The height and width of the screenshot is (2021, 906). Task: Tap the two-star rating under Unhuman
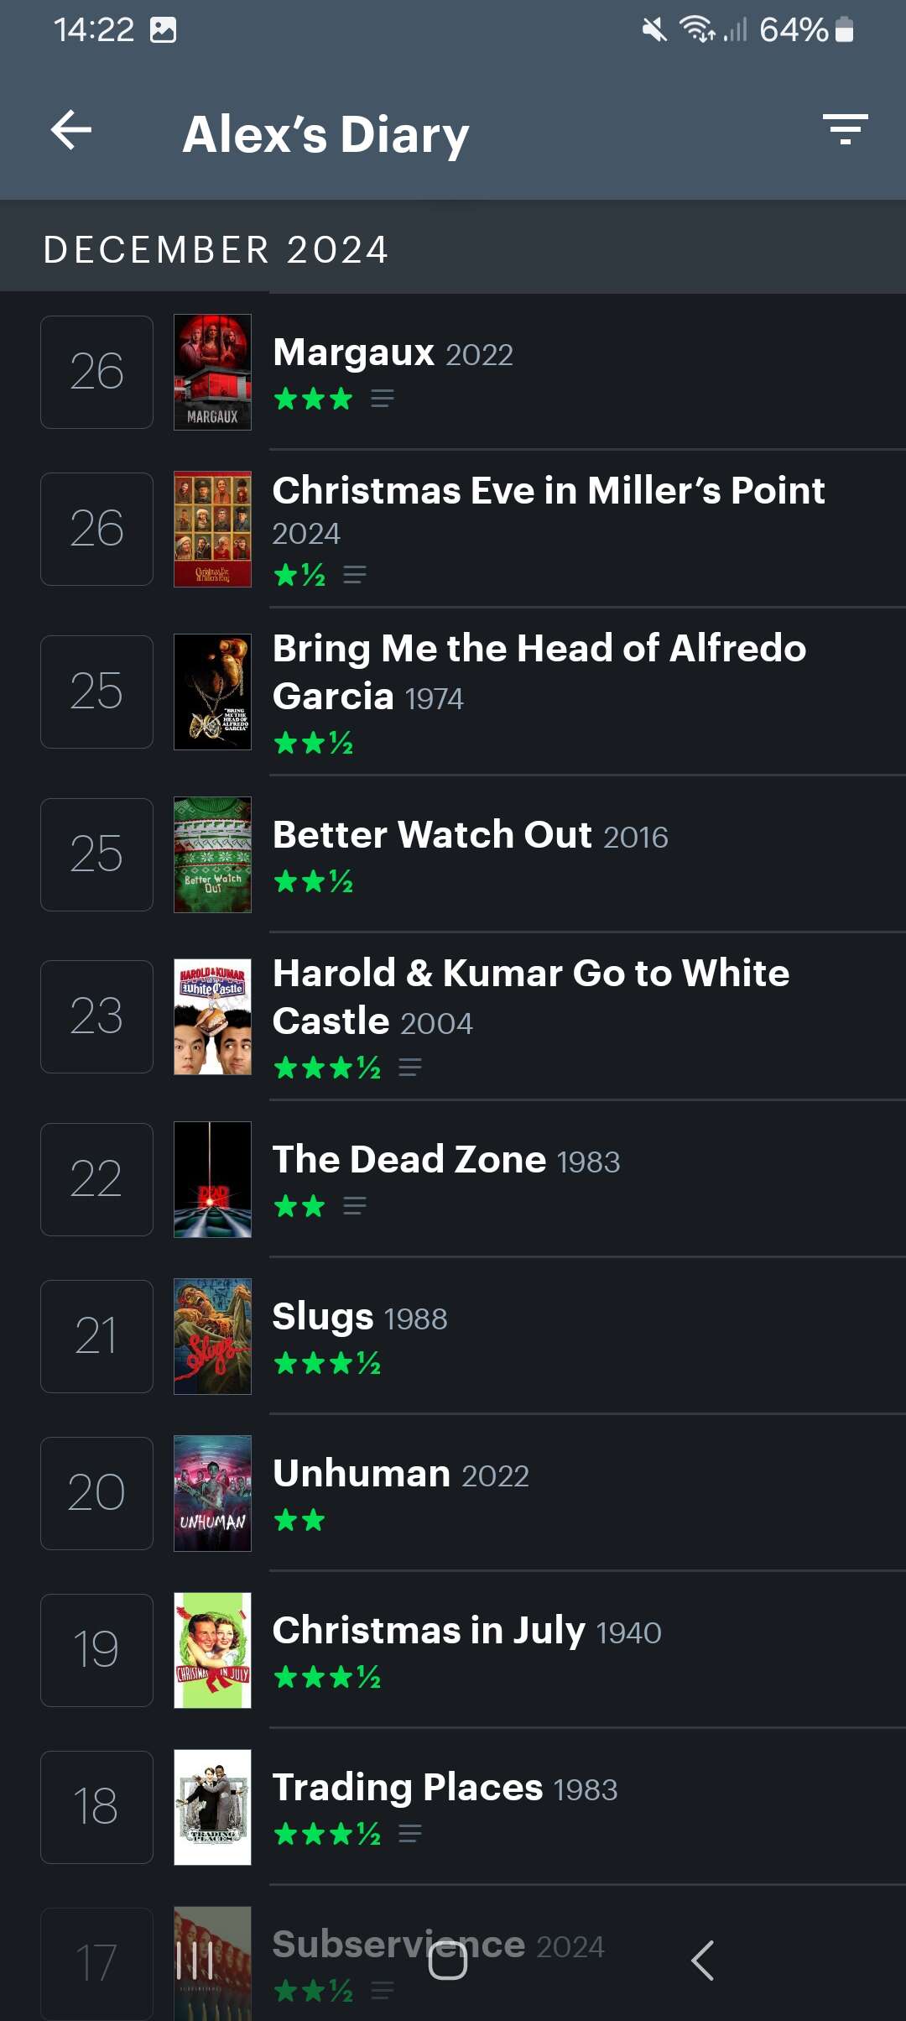[299, 1520]
